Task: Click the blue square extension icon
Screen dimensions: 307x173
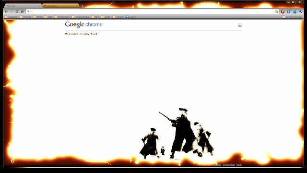Action: [x=288, y=12]
